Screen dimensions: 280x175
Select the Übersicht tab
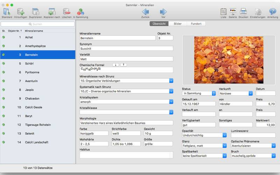[x=159, y=24]
